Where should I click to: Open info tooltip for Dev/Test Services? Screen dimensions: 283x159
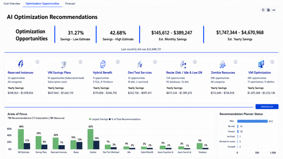click(x=155, y=62)
